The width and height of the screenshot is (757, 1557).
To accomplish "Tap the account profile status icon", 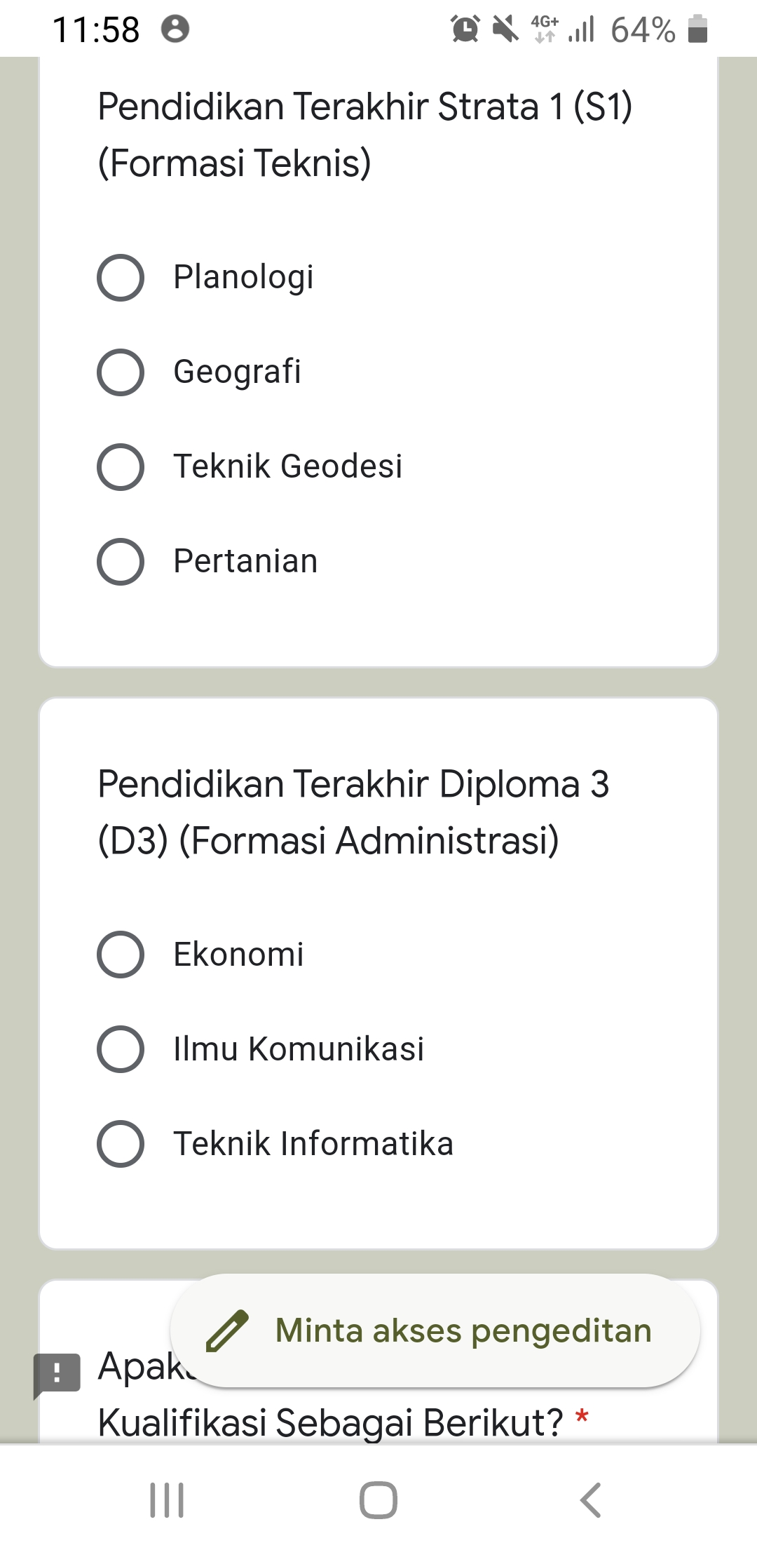I will pyautogui.click(x=175, y=29).
